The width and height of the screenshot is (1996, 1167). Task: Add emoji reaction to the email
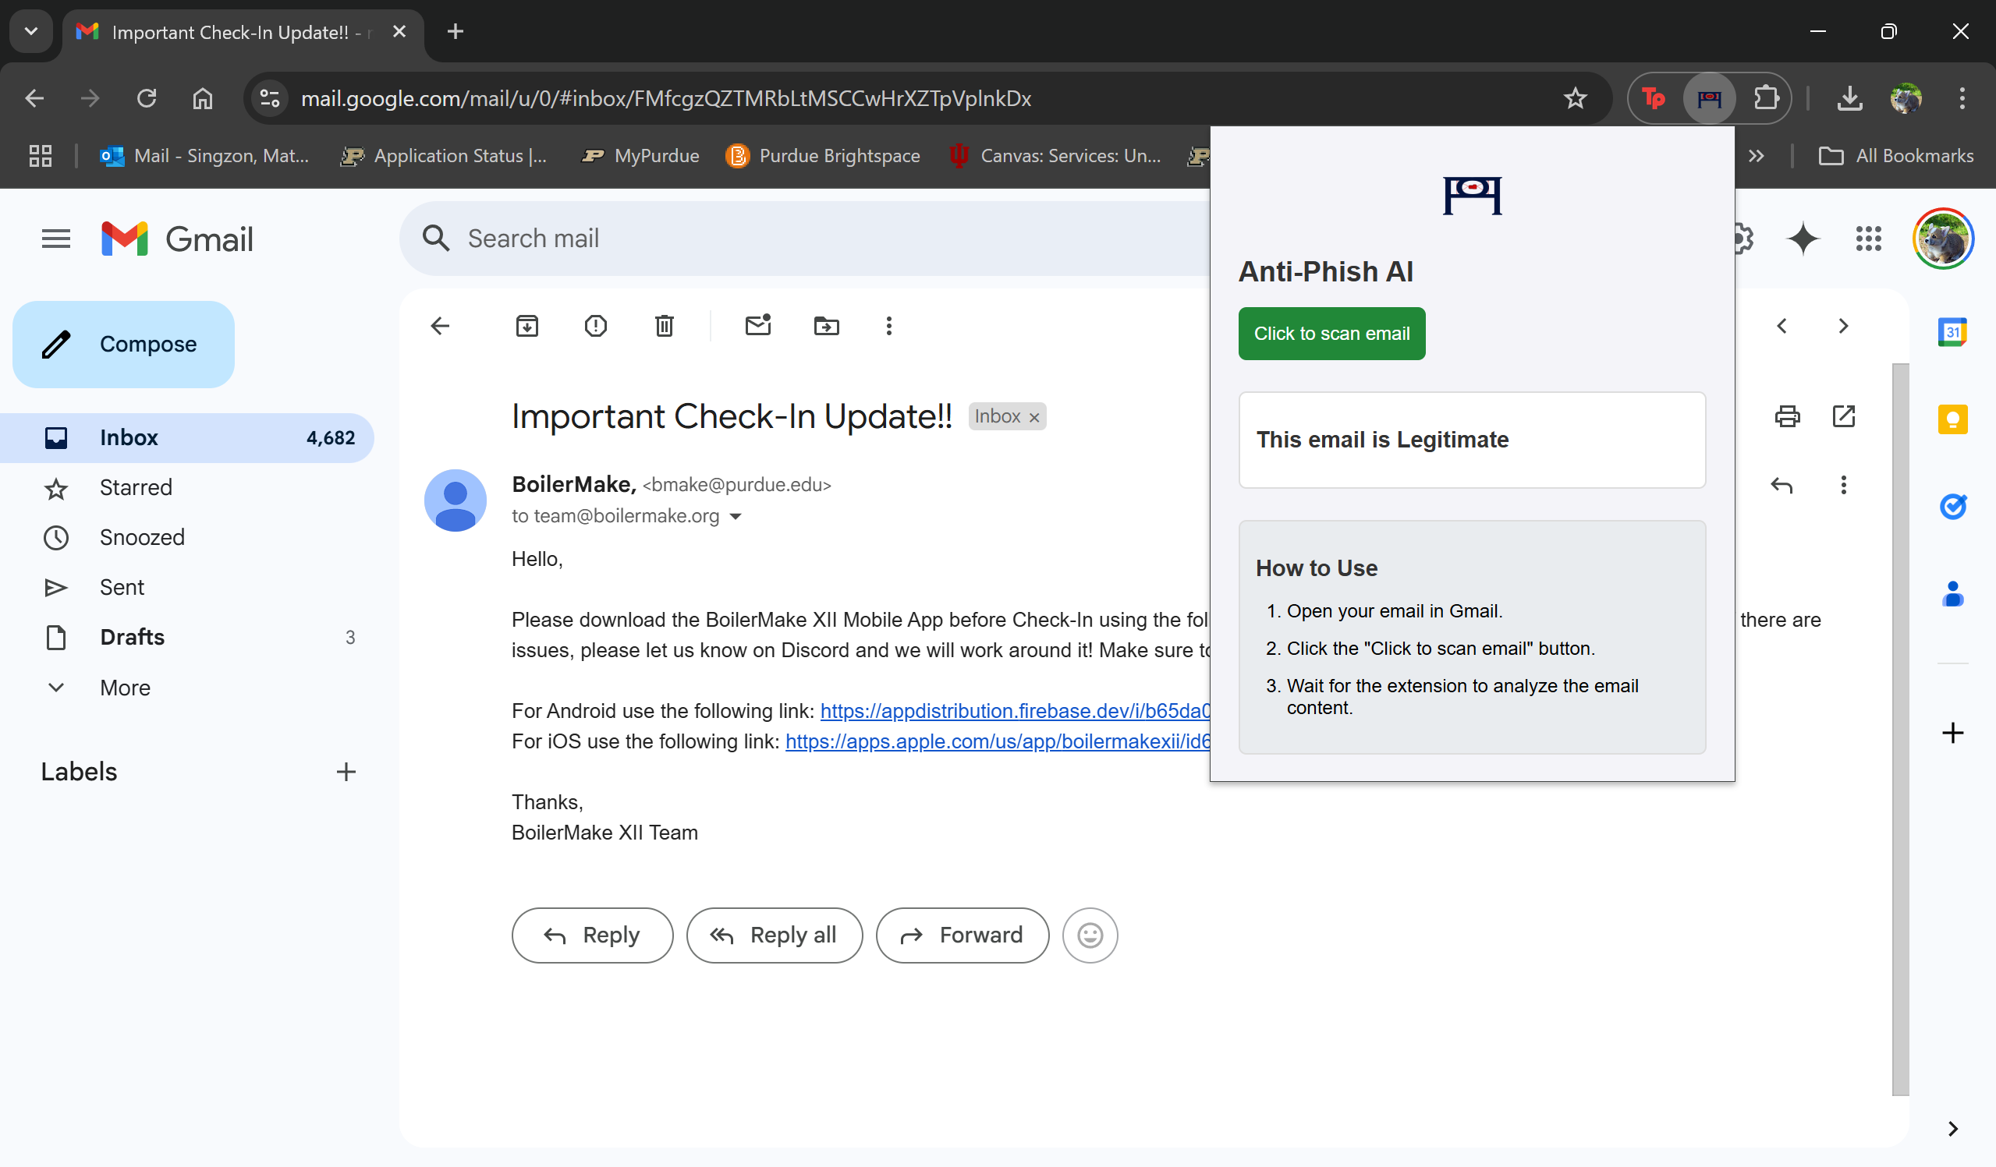[1090, 935]
